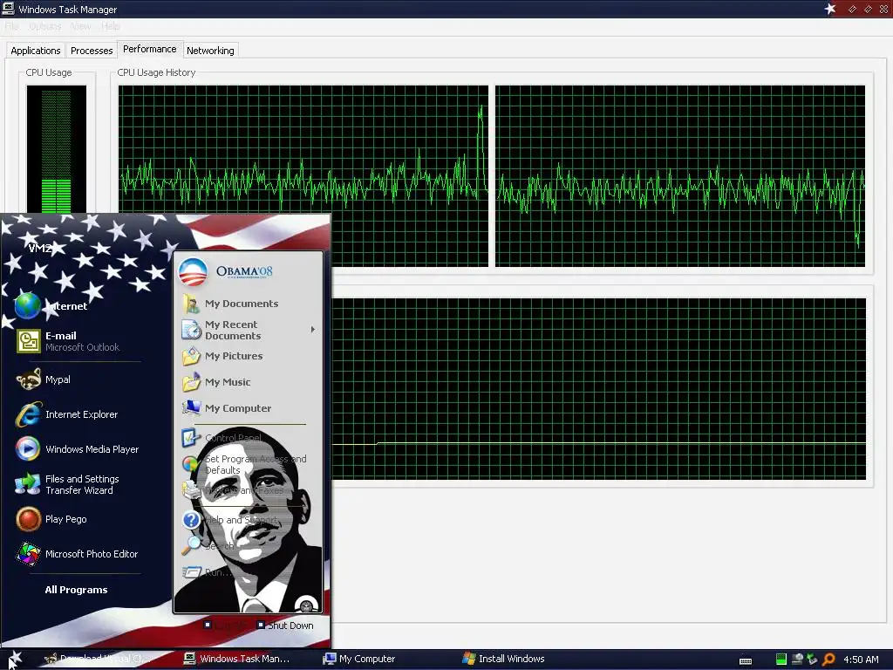
Task: Open the Options menu in Task Manager
Action: (x=45, y=26)
